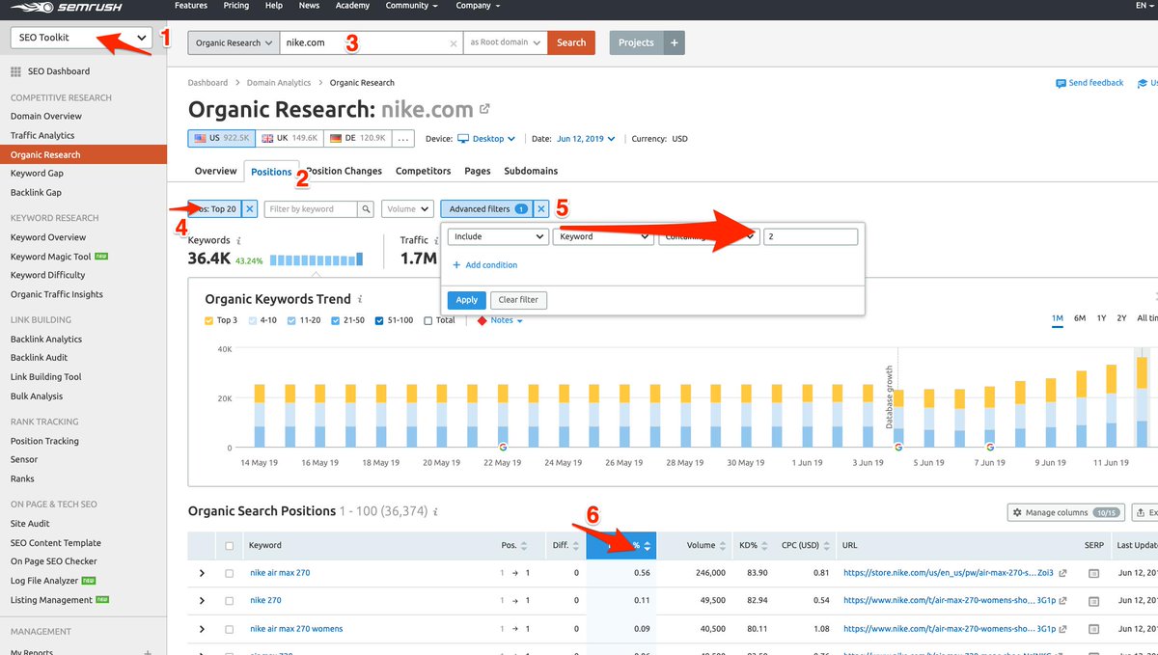Expand the nike air max 270 womens row

tap(202, 629)
